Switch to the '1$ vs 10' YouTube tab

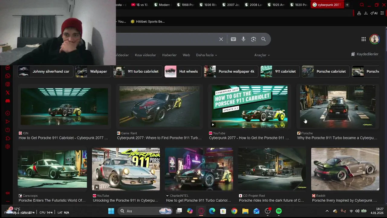(x=140, y=5)
